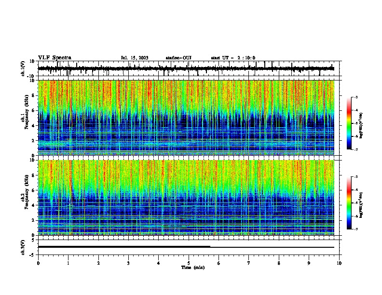Click the "-3" label on ch.1 colorbar
The image size is (382, 295).
[355, 97]
